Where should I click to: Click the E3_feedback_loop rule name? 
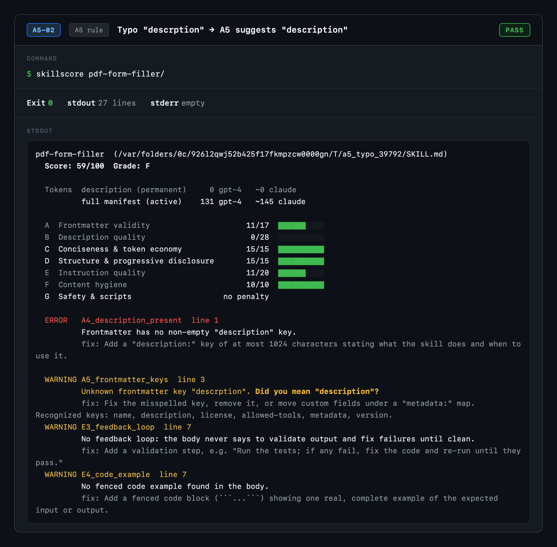click(x=118, y=427)
